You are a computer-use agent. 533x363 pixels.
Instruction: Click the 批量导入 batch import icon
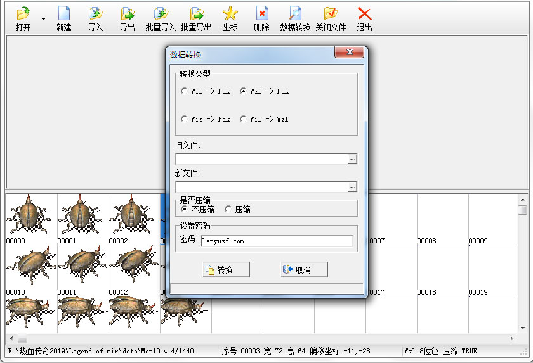click(x=161, y=13)
